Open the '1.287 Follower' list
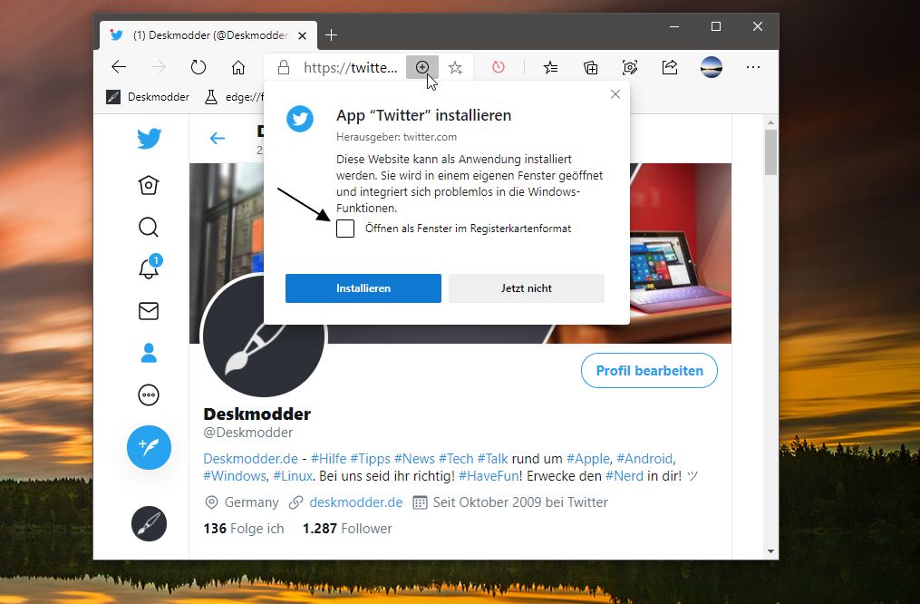 point(347,529)
